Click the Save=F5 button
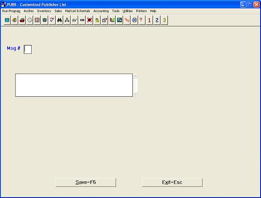The image size is (261, 198). (86, 182)
